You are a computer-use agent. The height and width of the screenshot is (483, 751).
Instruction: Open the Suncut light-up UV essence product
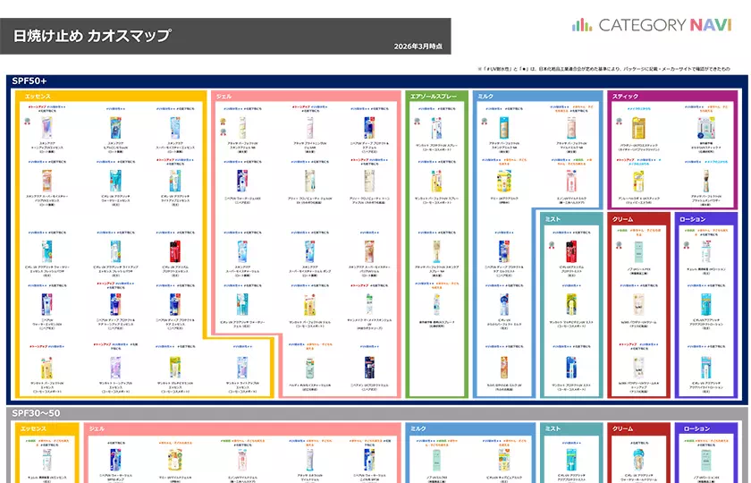[x=242, y=368]
